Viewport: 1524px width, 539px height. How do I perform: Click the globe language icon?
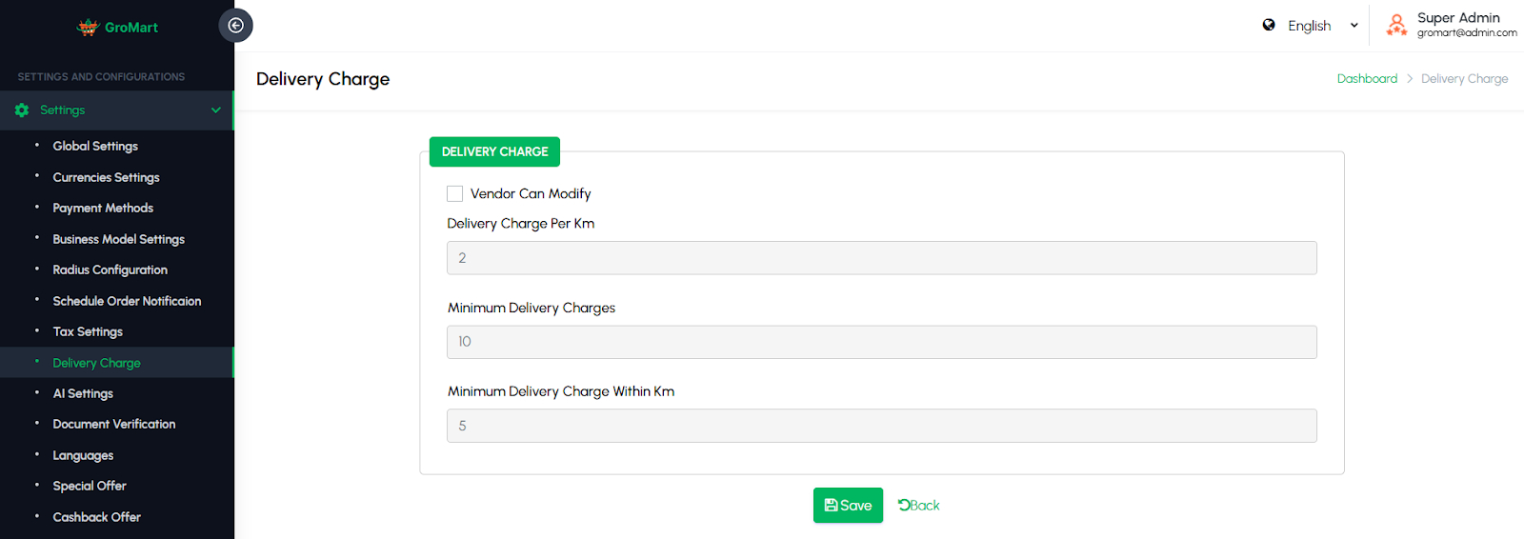1269,25
